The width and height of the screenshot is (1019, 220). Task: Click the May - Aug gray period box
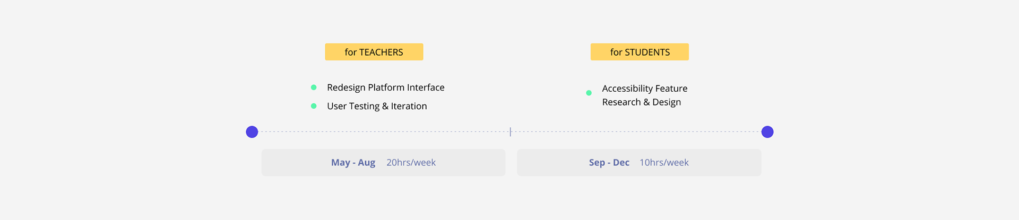click(x=383, y=163)
